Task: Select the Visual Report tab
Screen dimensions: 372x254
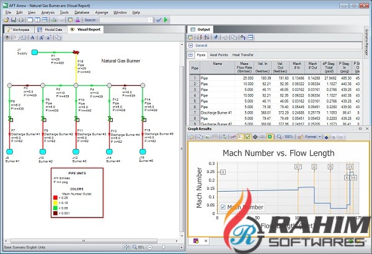Action: pyautogui.click(x=86, y=30)
